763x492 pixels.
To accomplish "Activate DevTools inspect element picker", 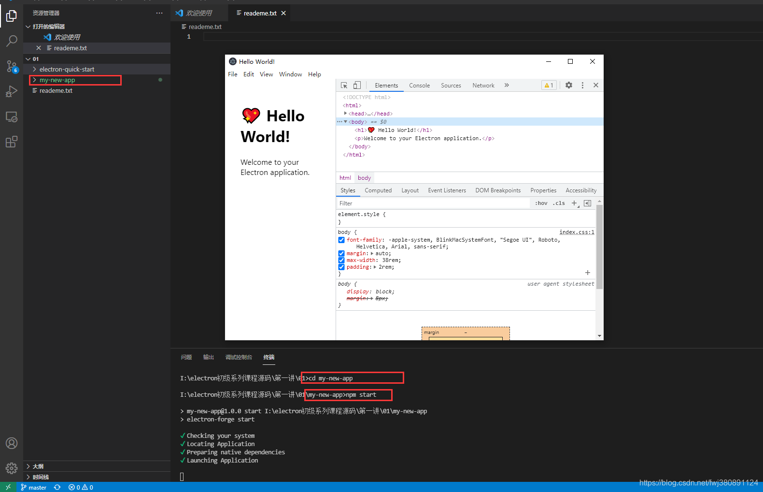I will (344, 85).
